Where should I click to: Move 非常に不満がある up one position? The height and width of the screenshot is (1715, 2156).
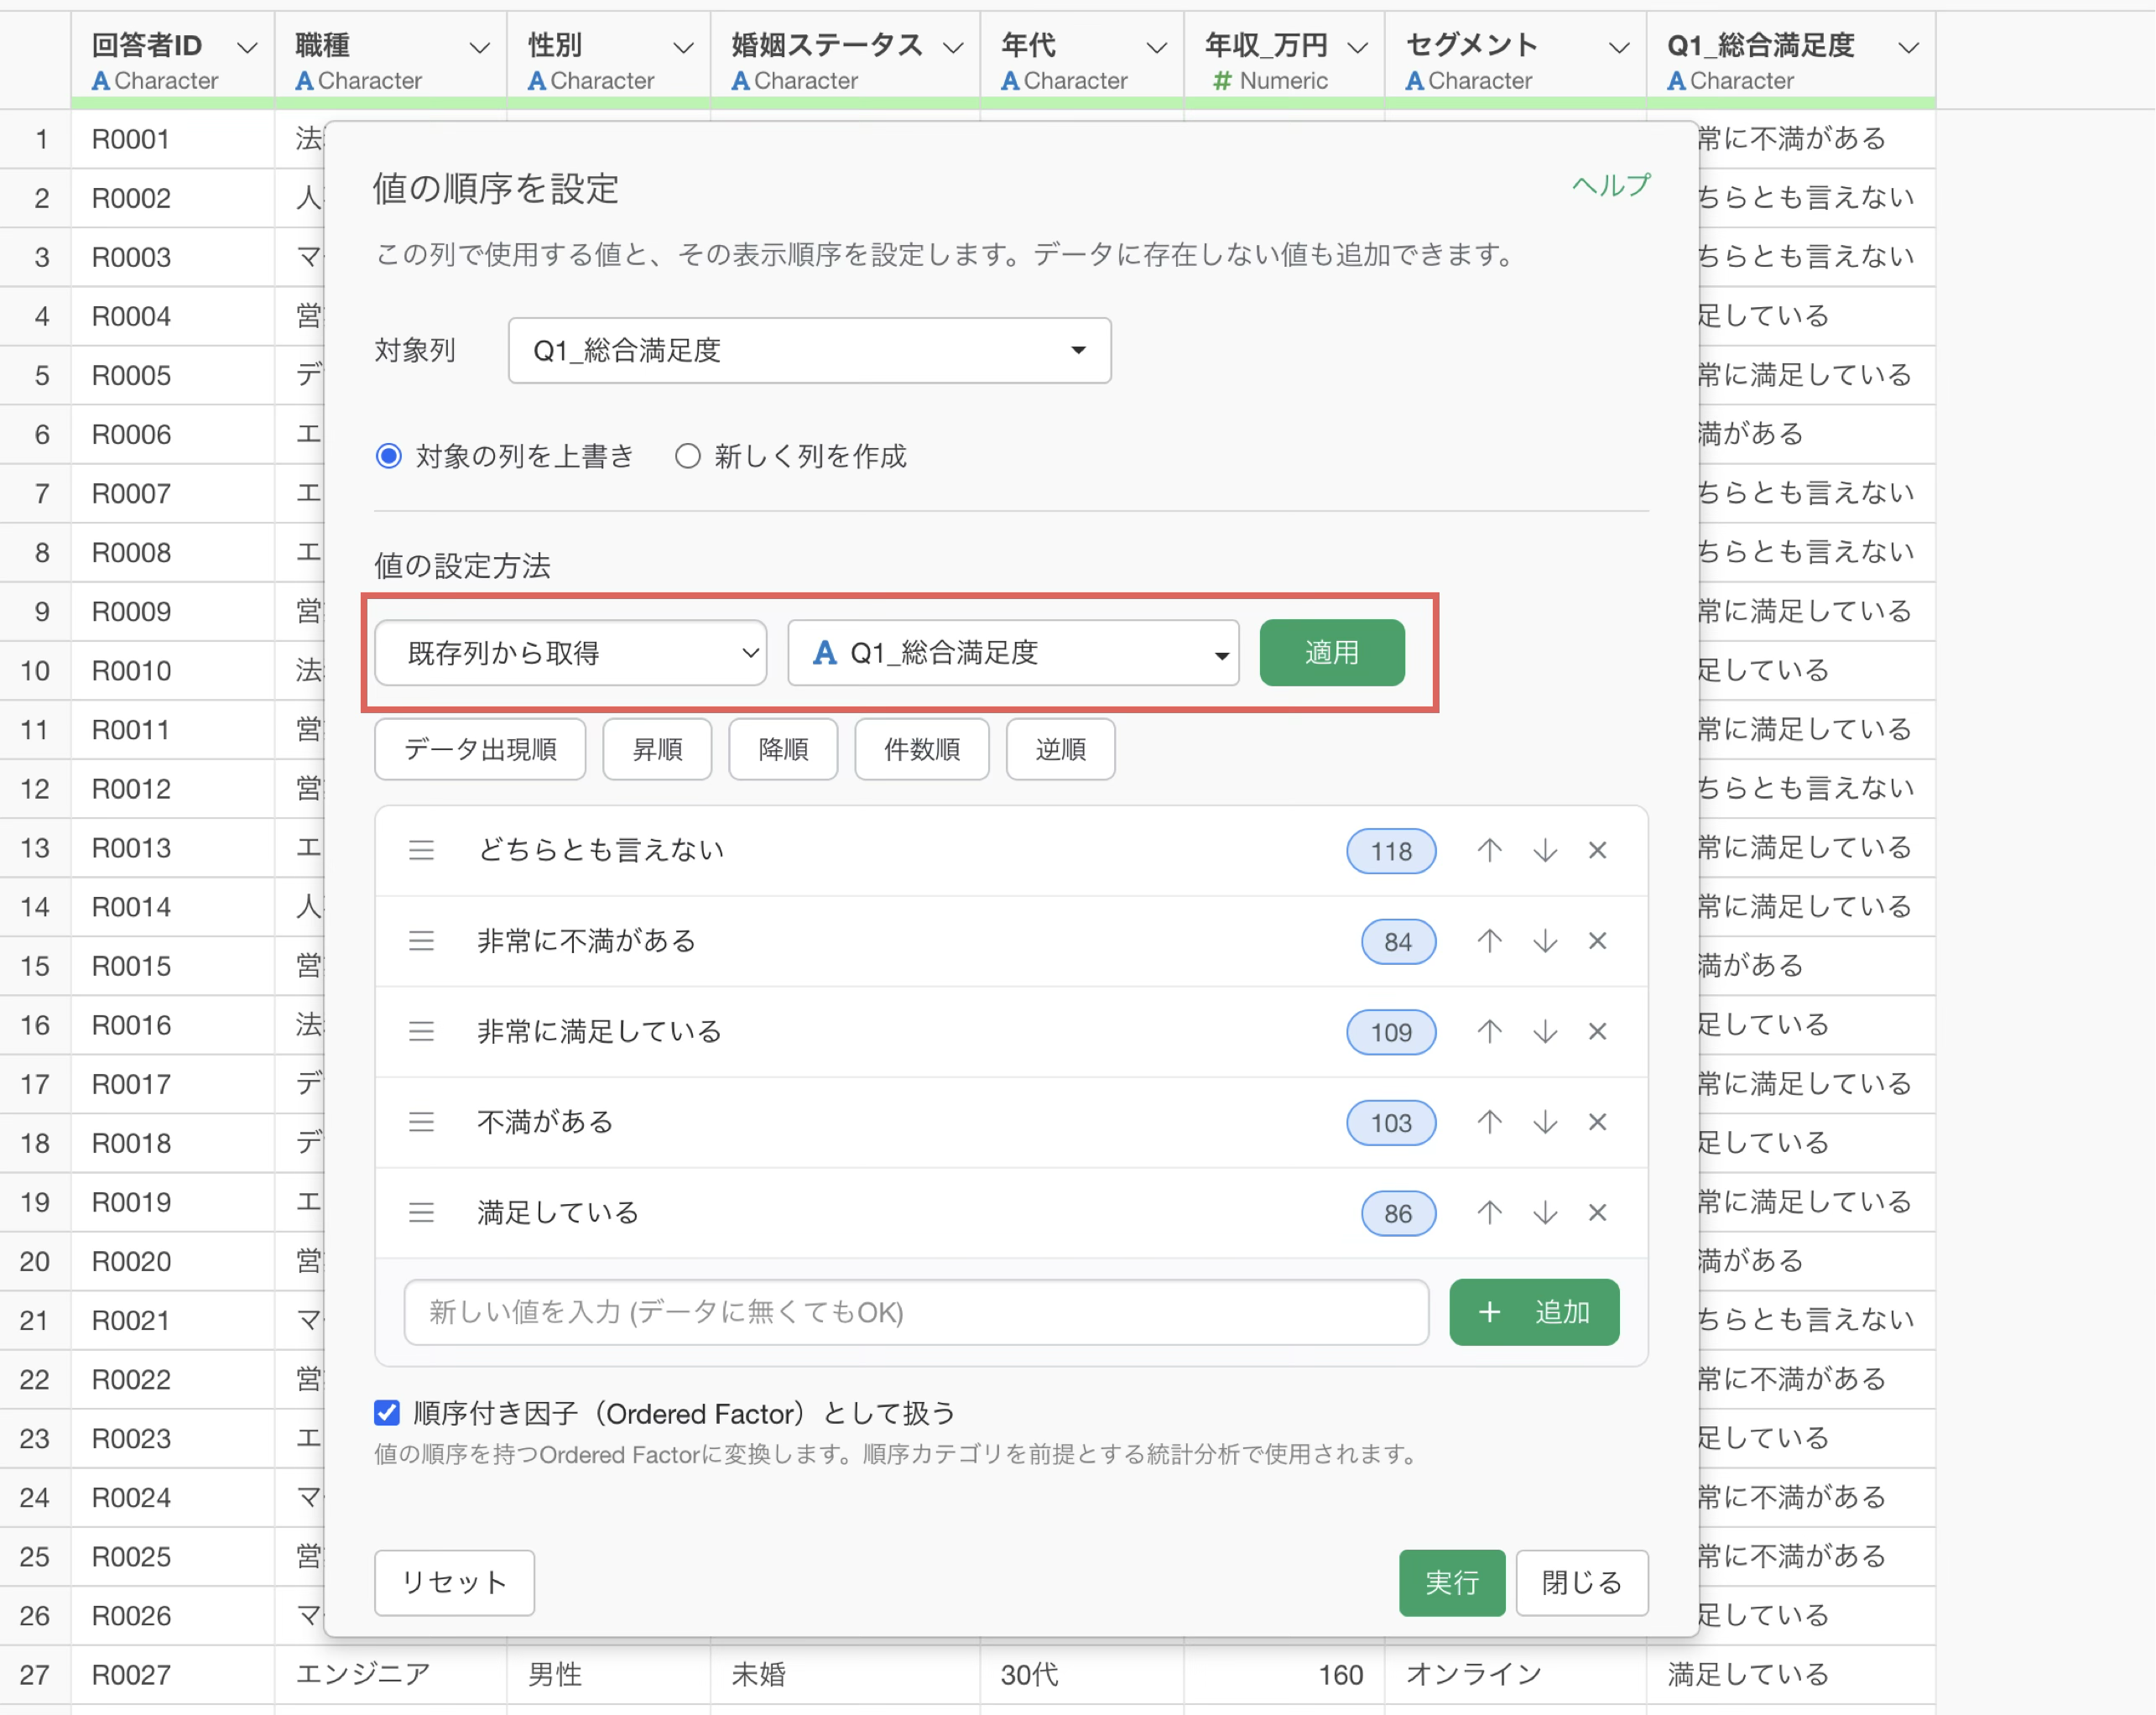point(1489,941)
